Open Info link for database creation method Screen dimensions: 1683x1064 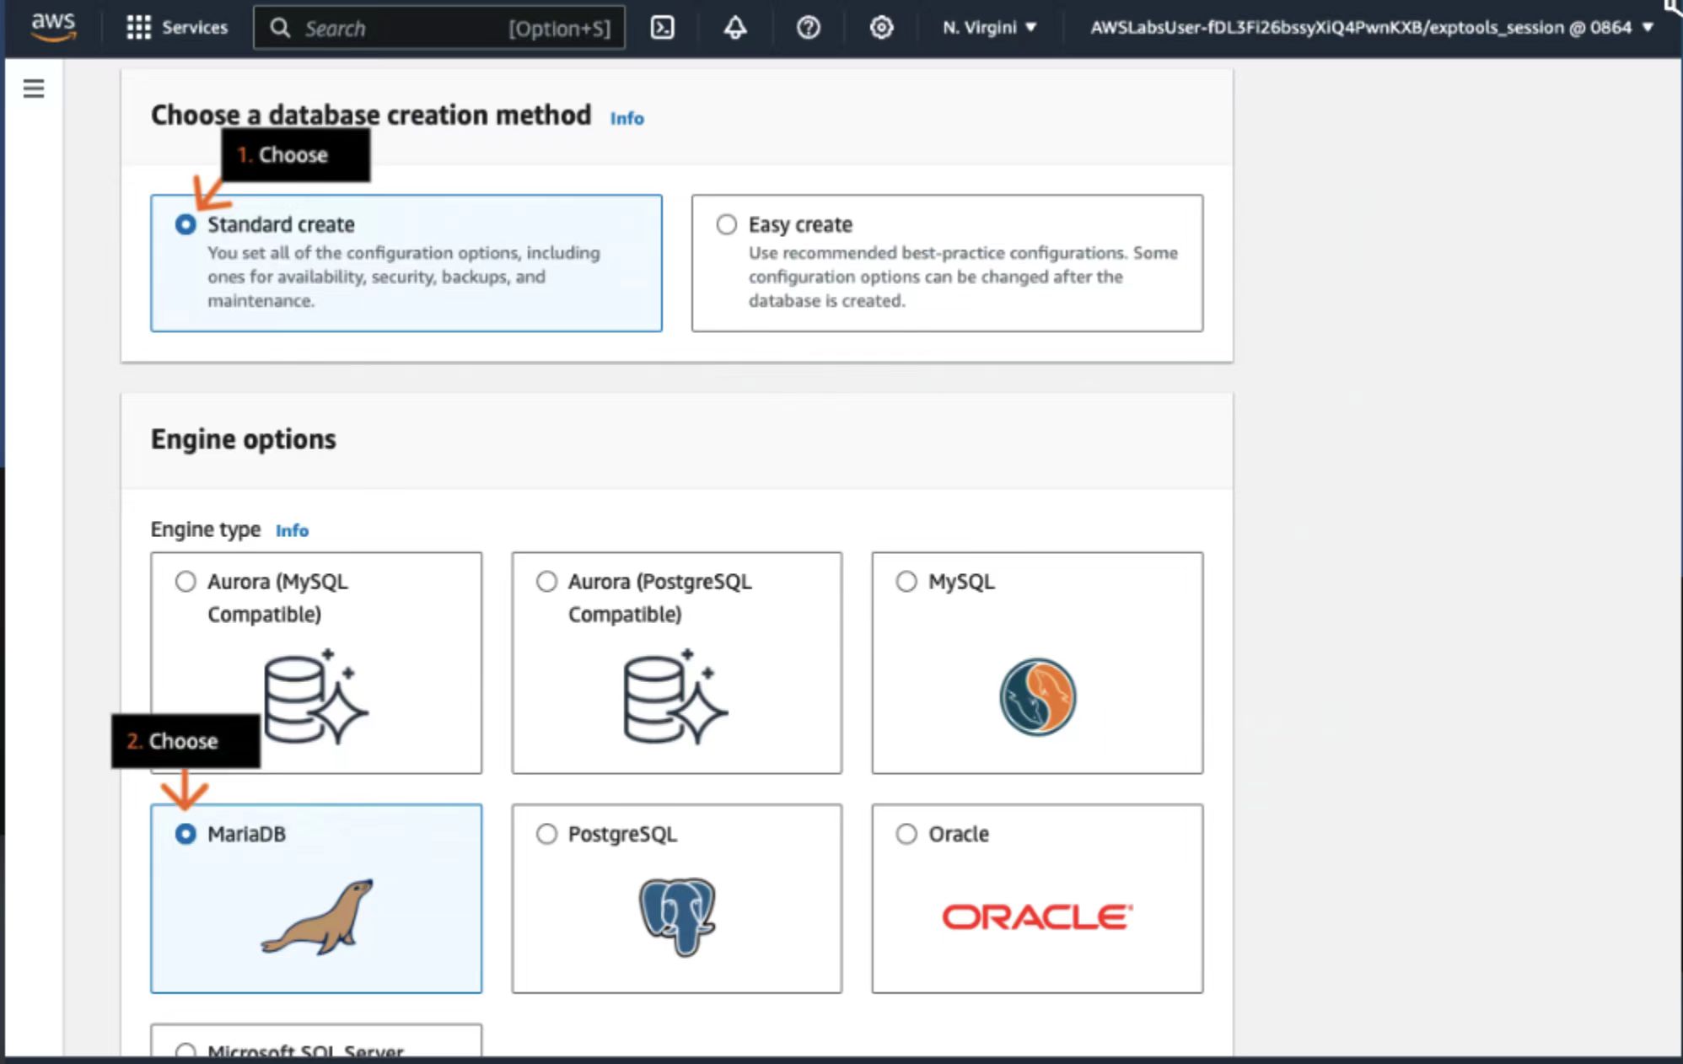coord(626,119)
